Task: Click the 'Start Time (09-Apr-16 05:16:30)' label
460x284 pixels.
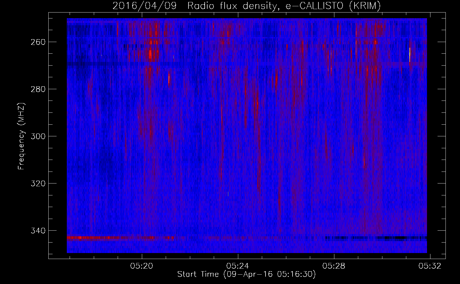Action: 246,274
